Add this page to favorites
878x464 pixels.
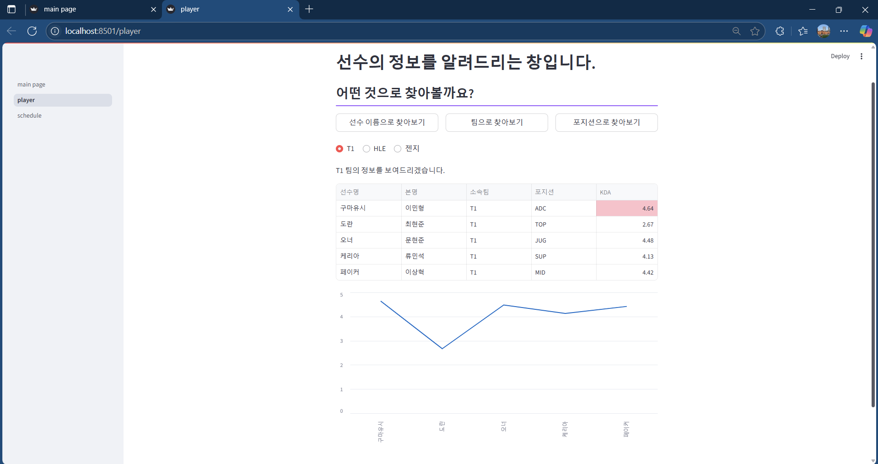coord(755,31)
